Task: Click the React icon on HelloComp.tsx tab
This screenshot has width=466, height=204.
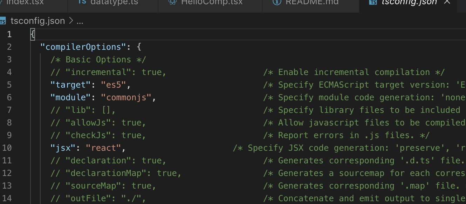Action: click(x=172, y=2)
